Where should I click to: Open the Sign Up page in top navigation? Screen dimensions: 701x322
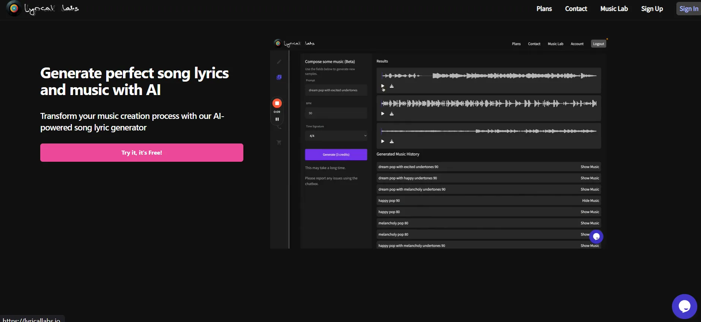[652, 9]
